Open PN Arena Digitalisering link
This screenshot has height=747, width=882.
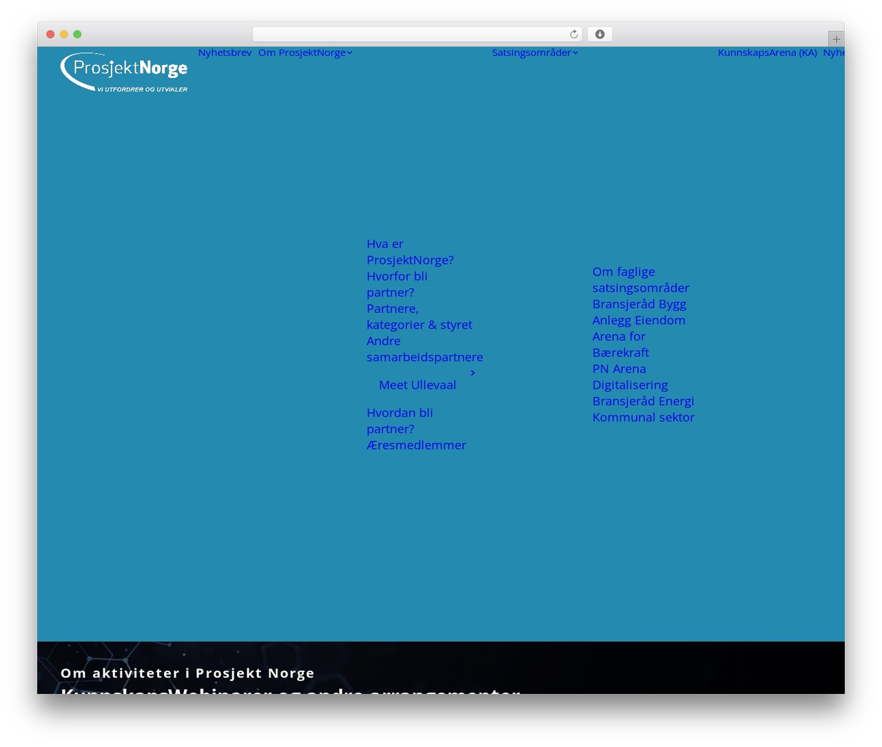pos(630,376)
